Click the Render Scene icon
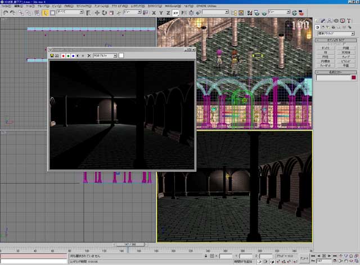Viewport: 360px width, 265px height. pyautogui.click(x=256, y=13)
